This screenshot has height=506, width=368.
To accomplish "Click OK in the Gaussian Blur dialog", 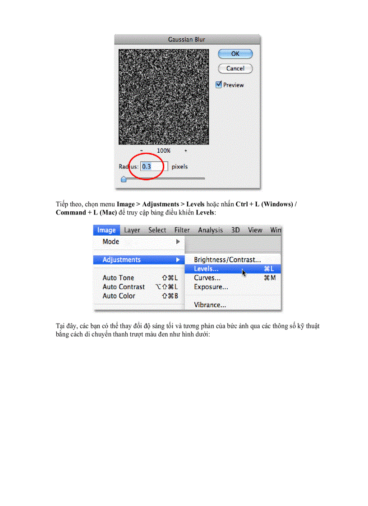I will point(235,54).
